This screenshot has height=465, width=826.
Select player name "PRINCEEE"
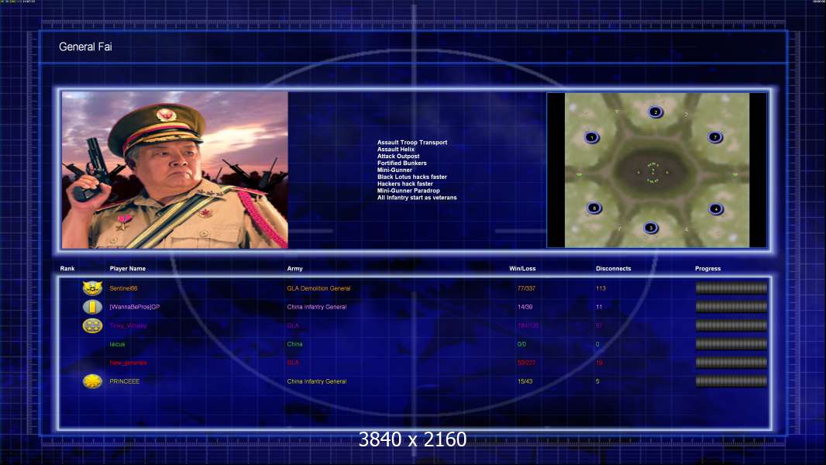point(124,381)
